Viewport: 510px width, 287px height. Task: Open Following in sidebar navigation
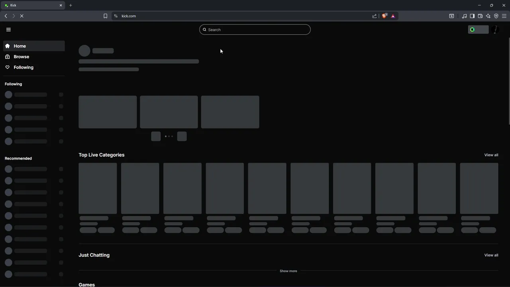point(34,67)
